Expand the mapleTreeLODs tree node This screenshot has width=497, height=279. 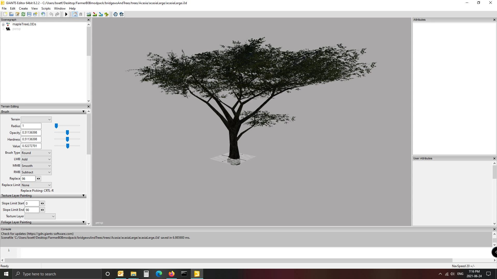(3, 25)
